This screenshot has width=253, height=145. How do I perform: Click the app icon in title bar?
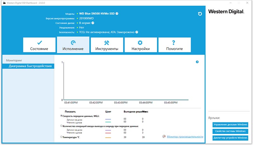[4, 3]
